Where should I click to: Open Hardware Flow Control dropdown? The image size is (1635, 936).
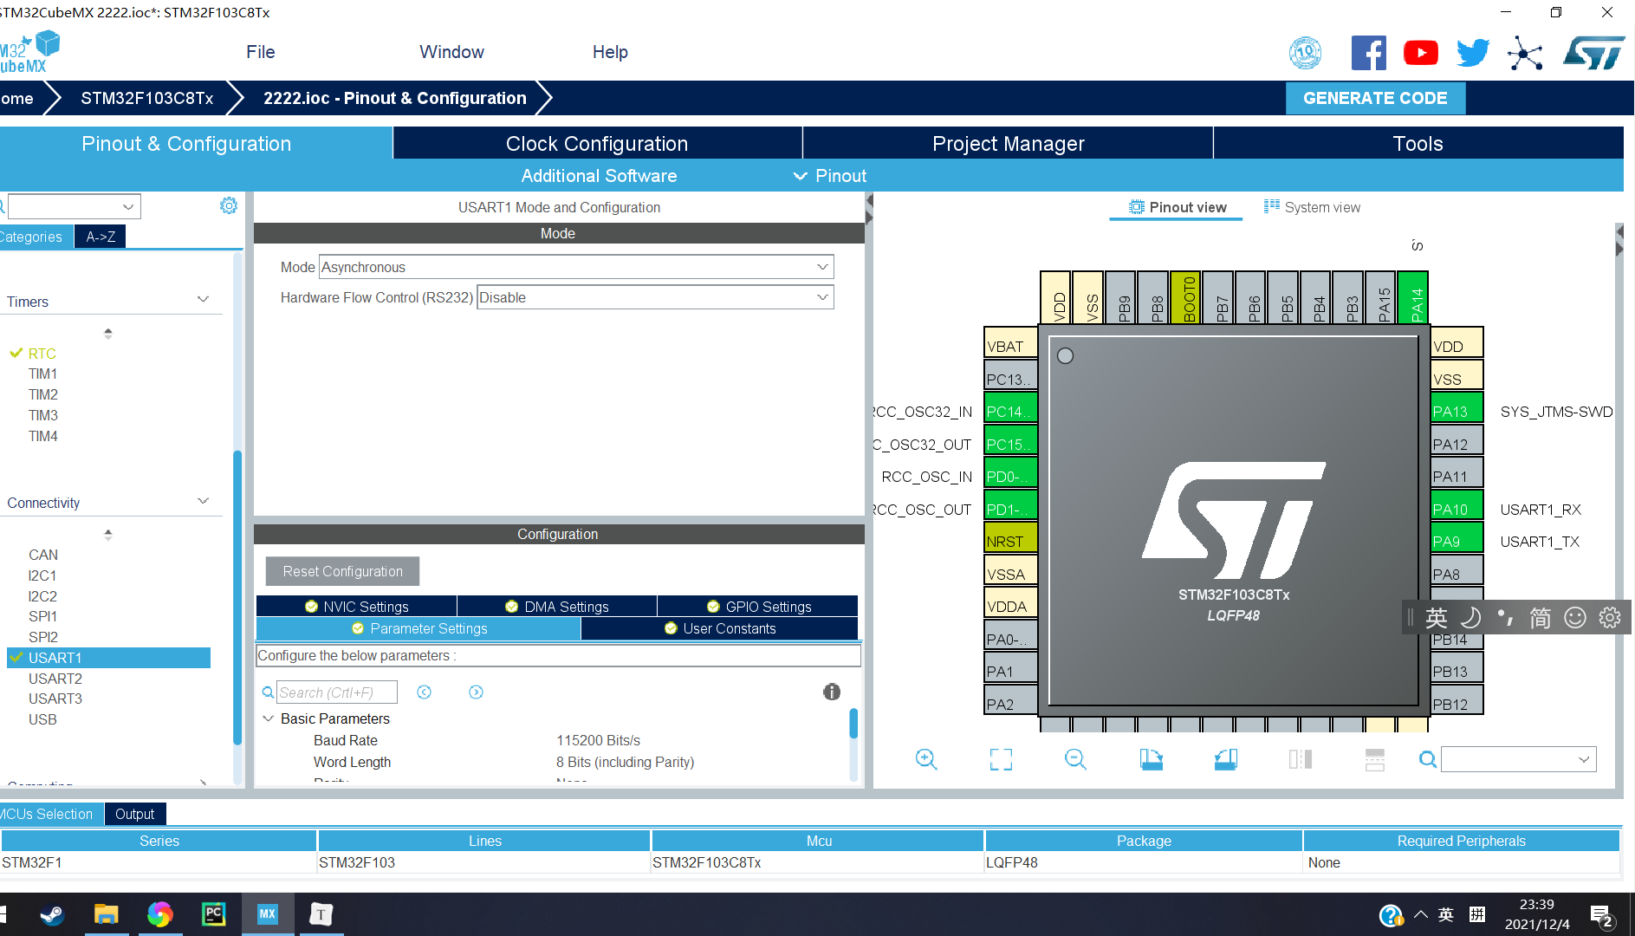[x=655, y=297]
